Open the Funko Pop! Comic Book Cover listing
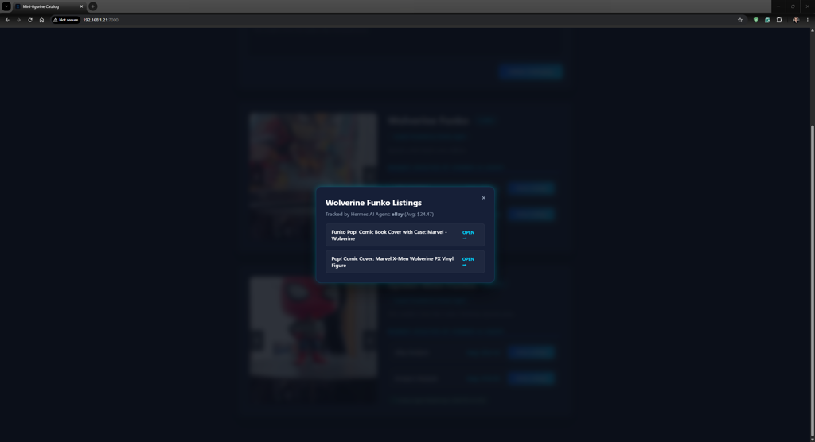The height and width of the screenshot is (442, 815). point(468,235)
